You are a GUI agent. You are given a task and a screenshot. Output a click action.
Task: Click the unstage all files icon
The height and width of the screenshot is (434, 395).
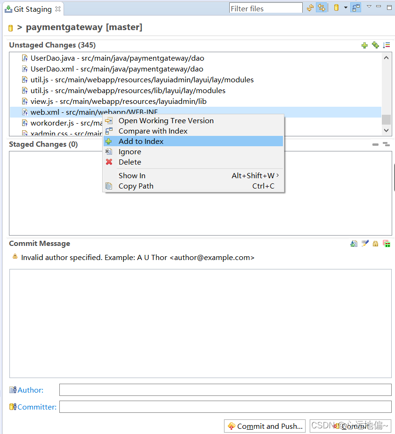point(386,144)
